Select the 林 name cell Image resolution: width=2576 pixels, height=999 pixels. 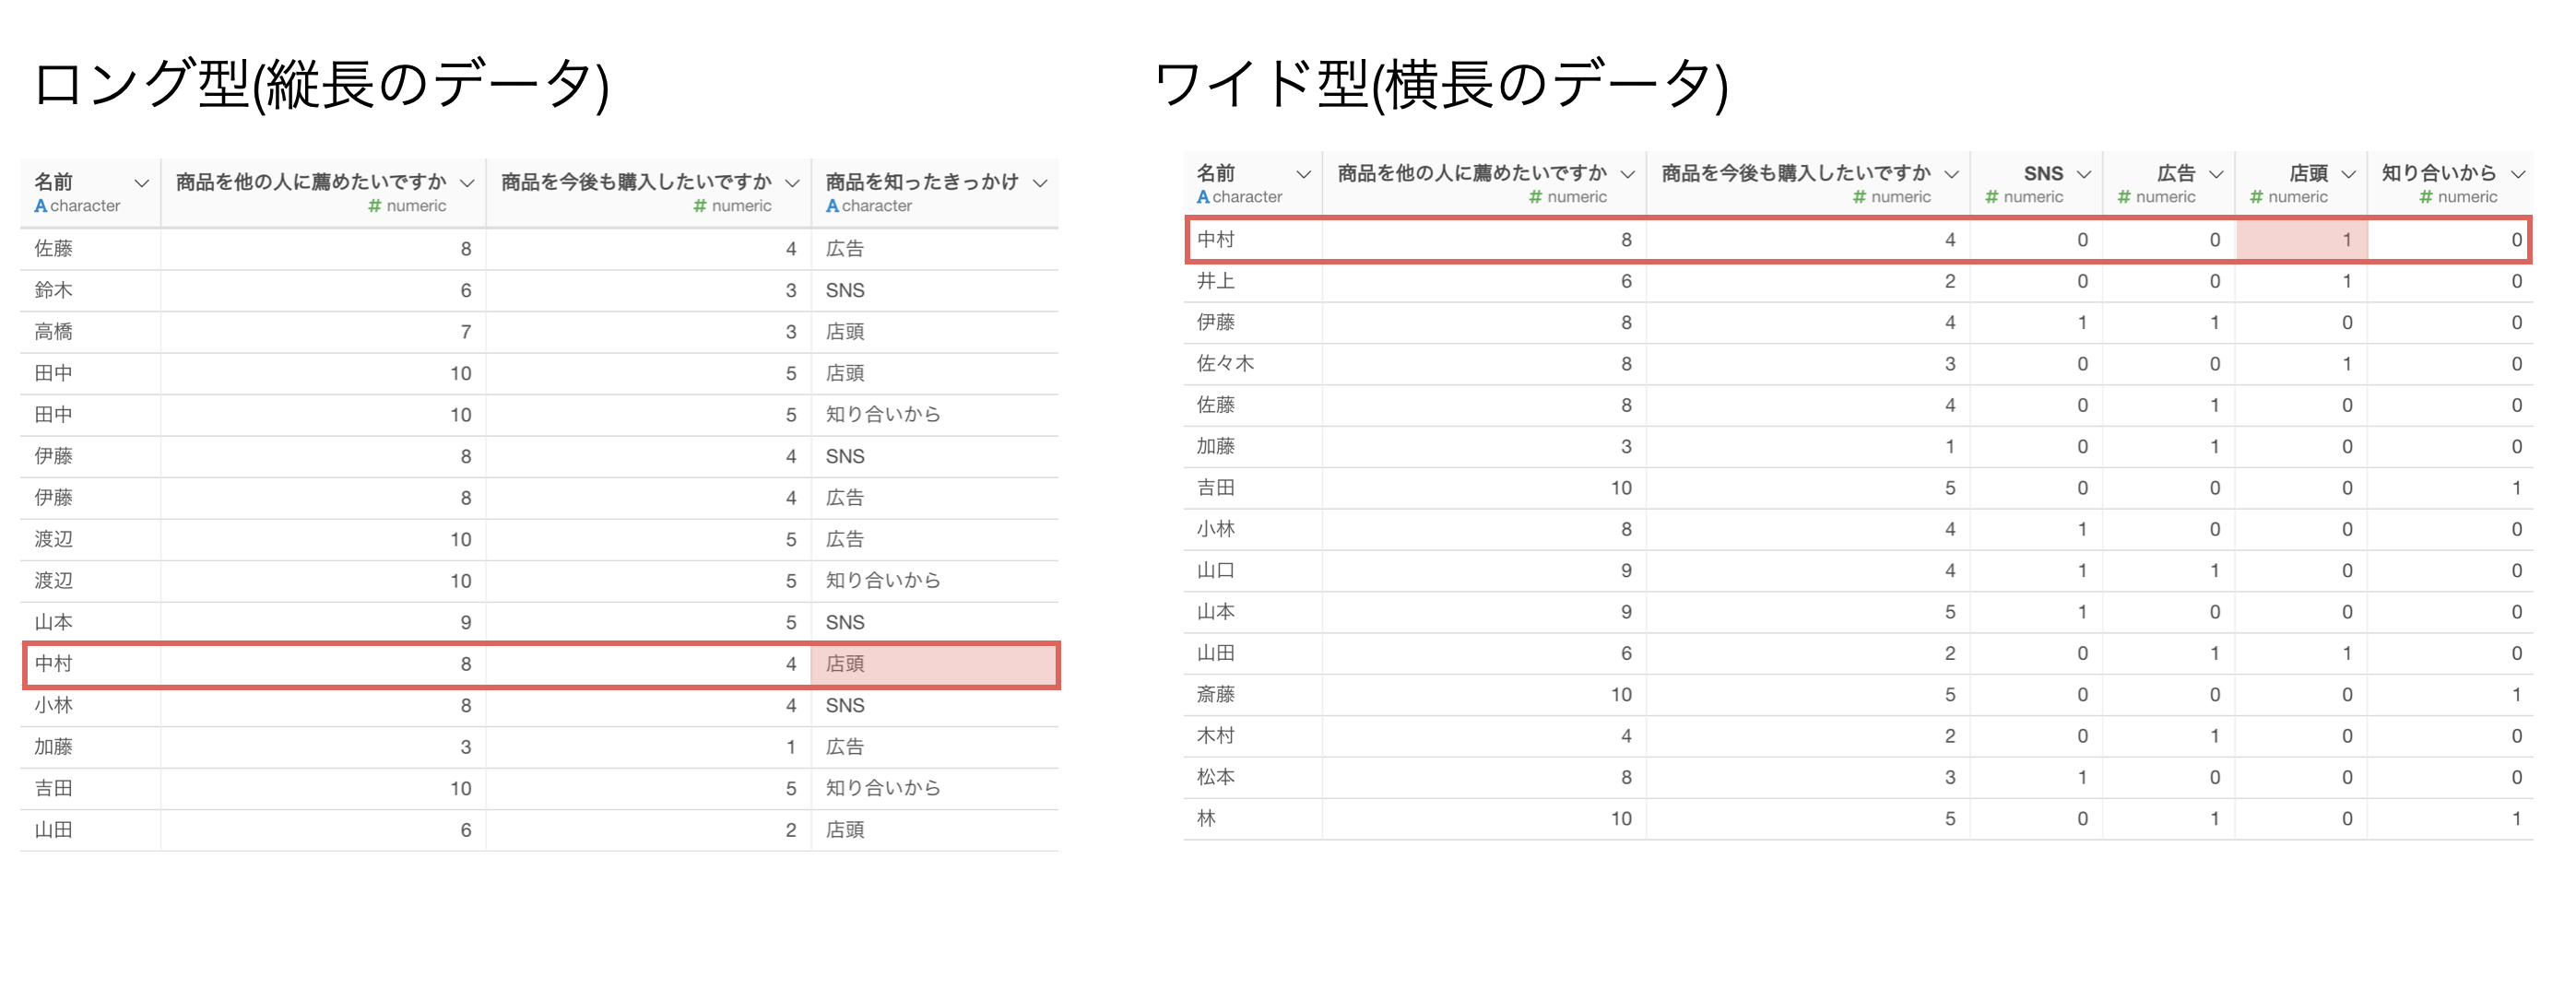(x=1253, y=819)
